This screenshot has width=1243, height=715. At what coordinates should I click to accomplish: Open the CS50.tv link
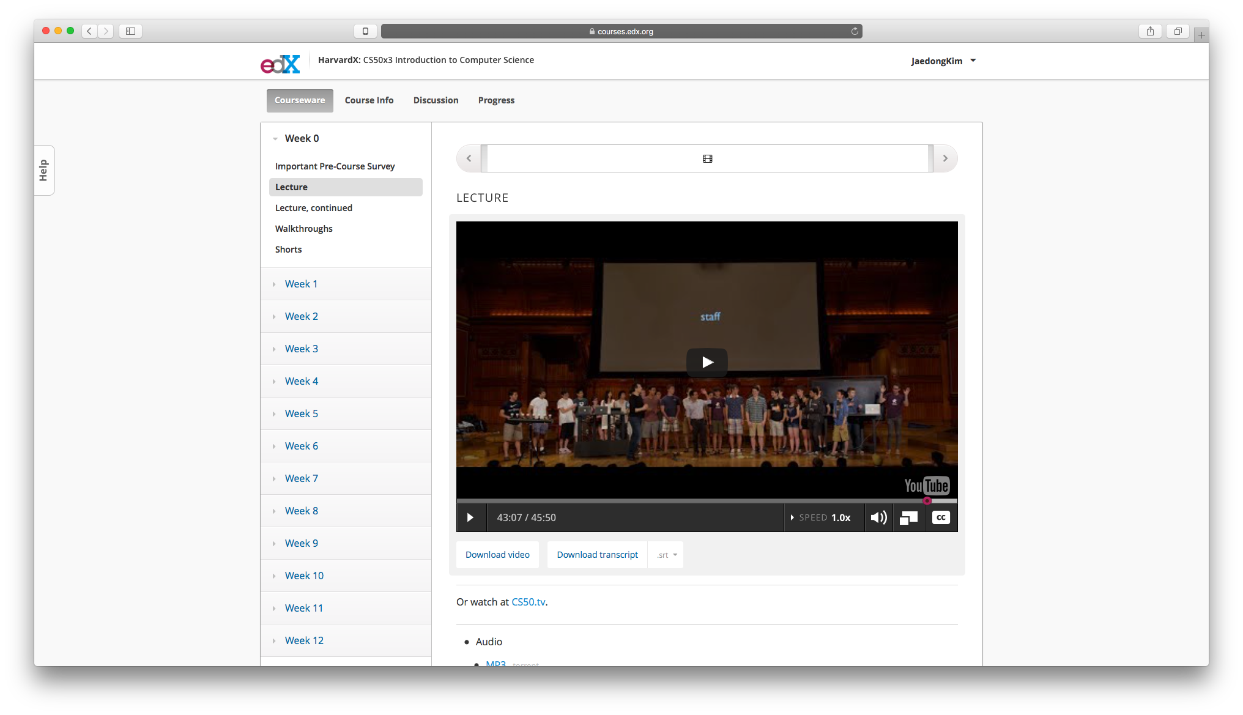pos(528,602)
